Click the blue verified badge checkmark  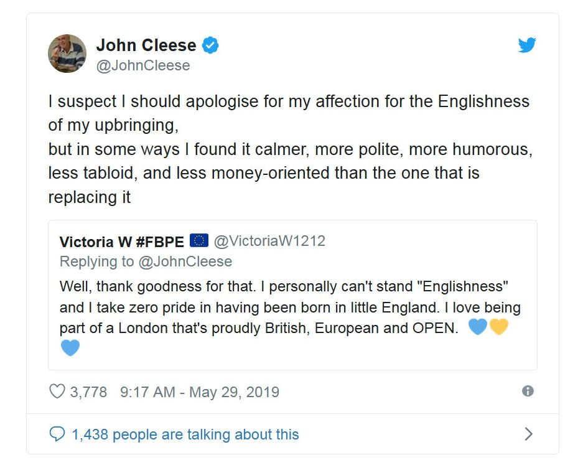pos(210,45)
